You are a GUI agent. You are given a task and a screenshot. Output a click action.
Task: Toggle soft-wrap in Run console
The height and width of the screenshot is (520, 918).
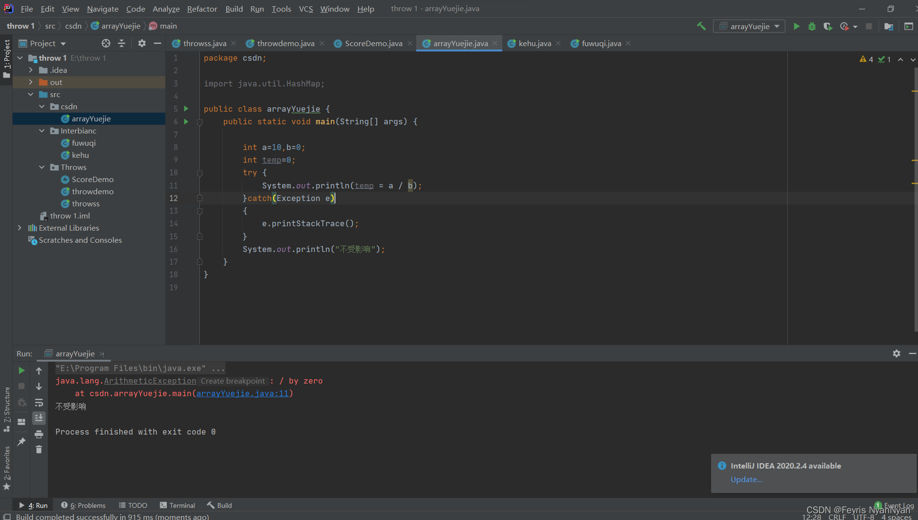[39, 403]
